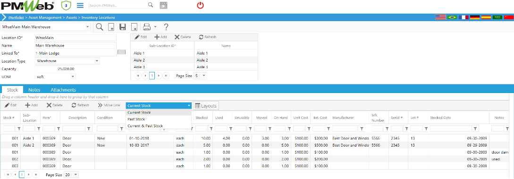Open the stock grid Page Size 20 dropdown
Viewport: 514px width, 179px height.
tap(76, 175)
